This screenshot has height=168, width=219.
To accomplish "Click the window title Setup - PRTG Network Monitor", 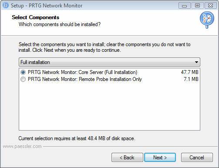I will pos(47,6).
